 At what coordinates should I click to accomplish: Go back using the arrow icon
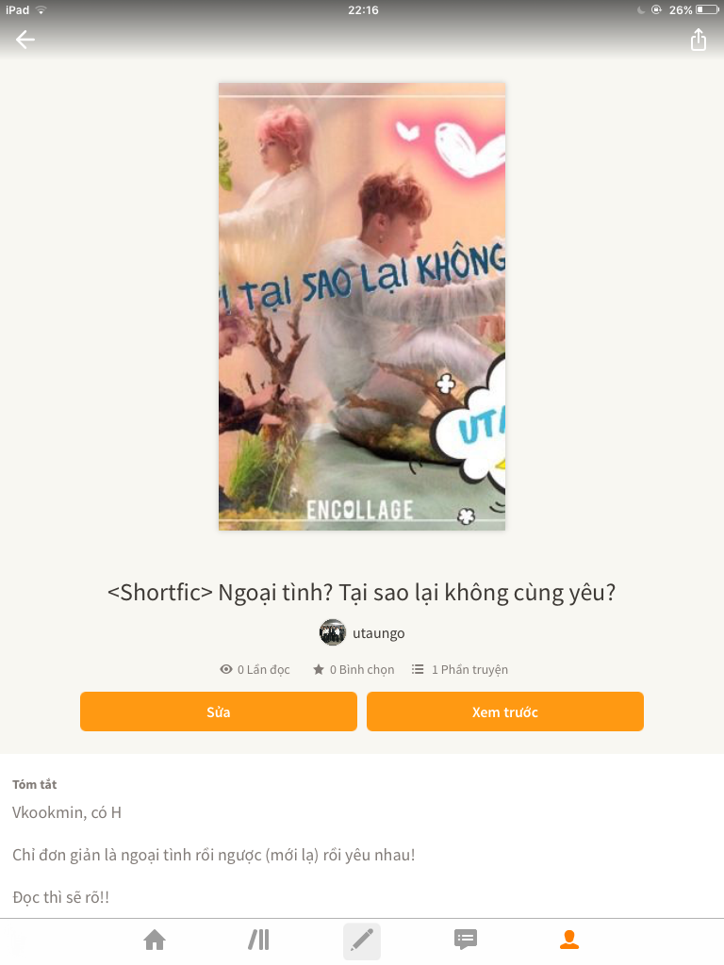(25, 40)
